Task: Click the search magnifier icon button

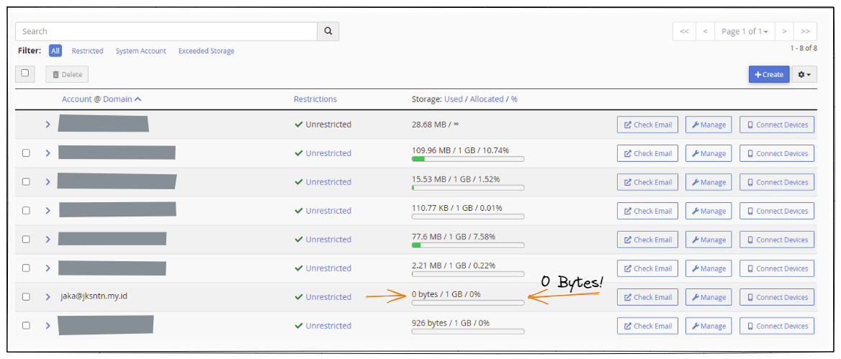Action: tap(328, 32)
